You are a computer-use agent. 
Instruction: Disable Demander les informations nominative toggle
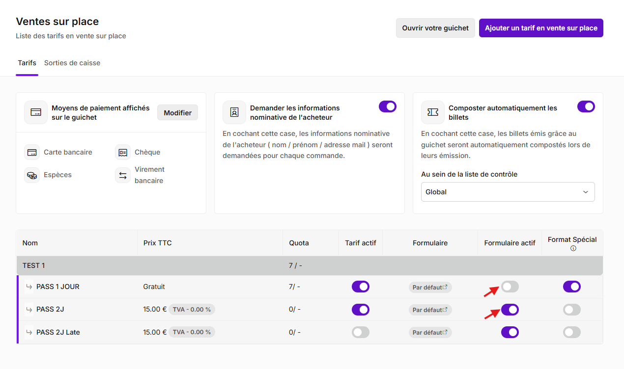388,106
